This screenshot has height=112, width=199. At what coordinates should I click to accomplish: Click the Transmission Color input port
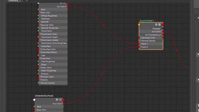(38, 34)
